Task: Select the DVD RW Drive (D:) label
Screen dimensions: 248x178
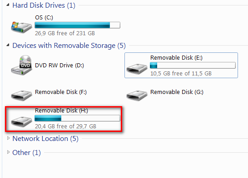Action: click(60, 66)
